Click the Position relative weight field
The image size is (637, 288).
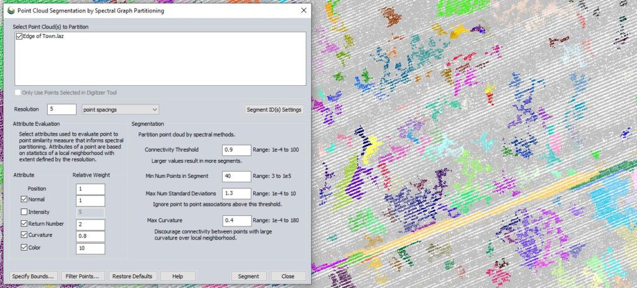90,189
